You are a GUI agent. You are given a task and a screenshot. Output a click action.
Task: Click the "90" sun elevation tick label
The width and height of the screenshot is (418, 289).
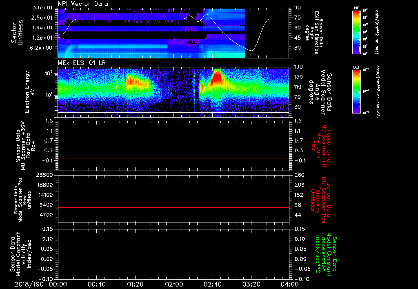[x=298, y=8]
